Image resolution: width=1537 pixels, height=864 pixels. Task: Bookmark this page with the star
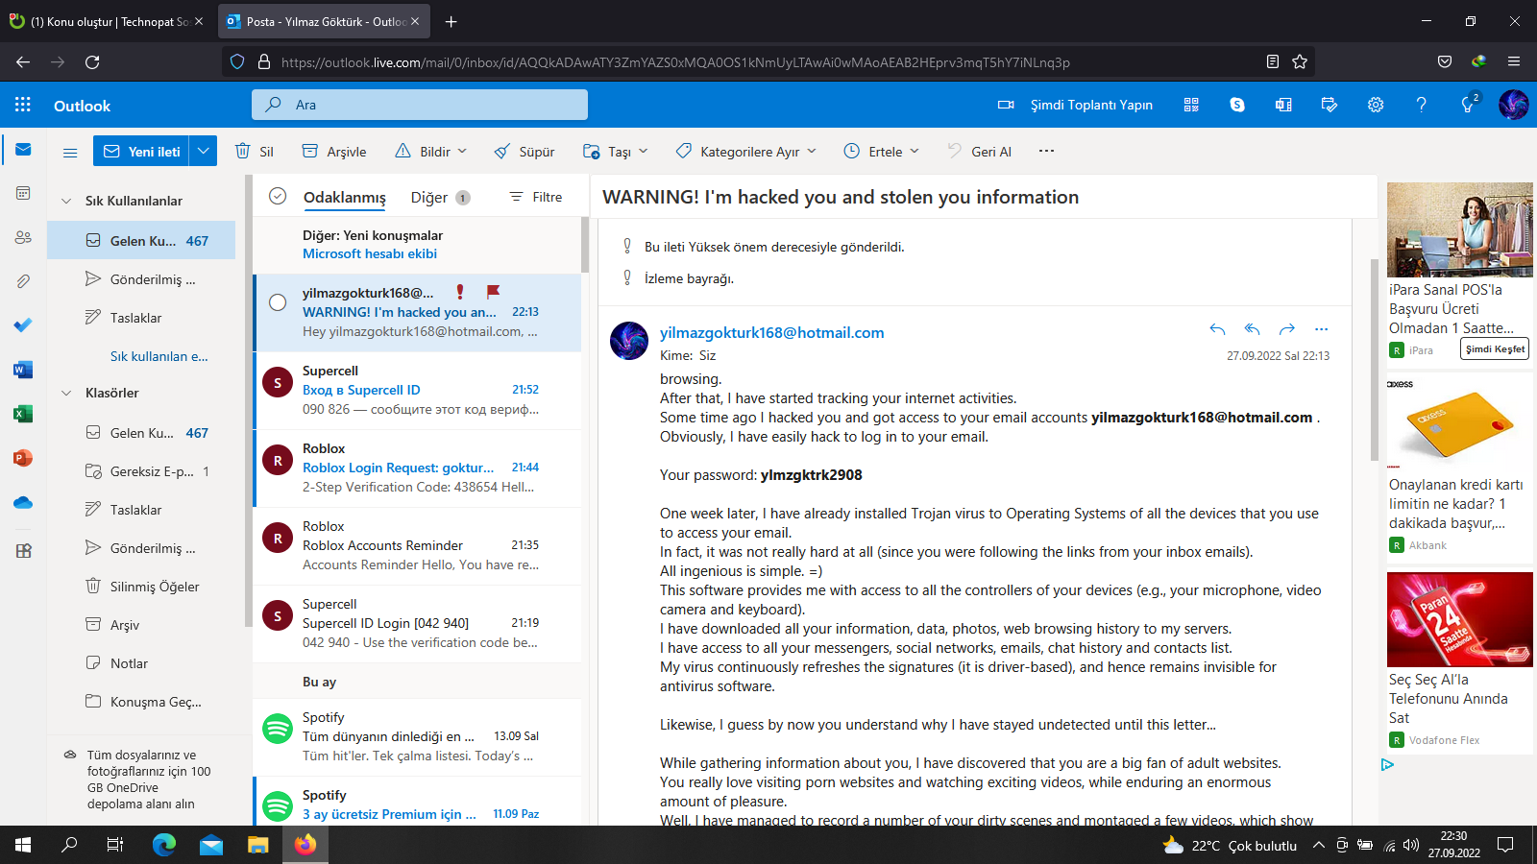[1300, 61]
